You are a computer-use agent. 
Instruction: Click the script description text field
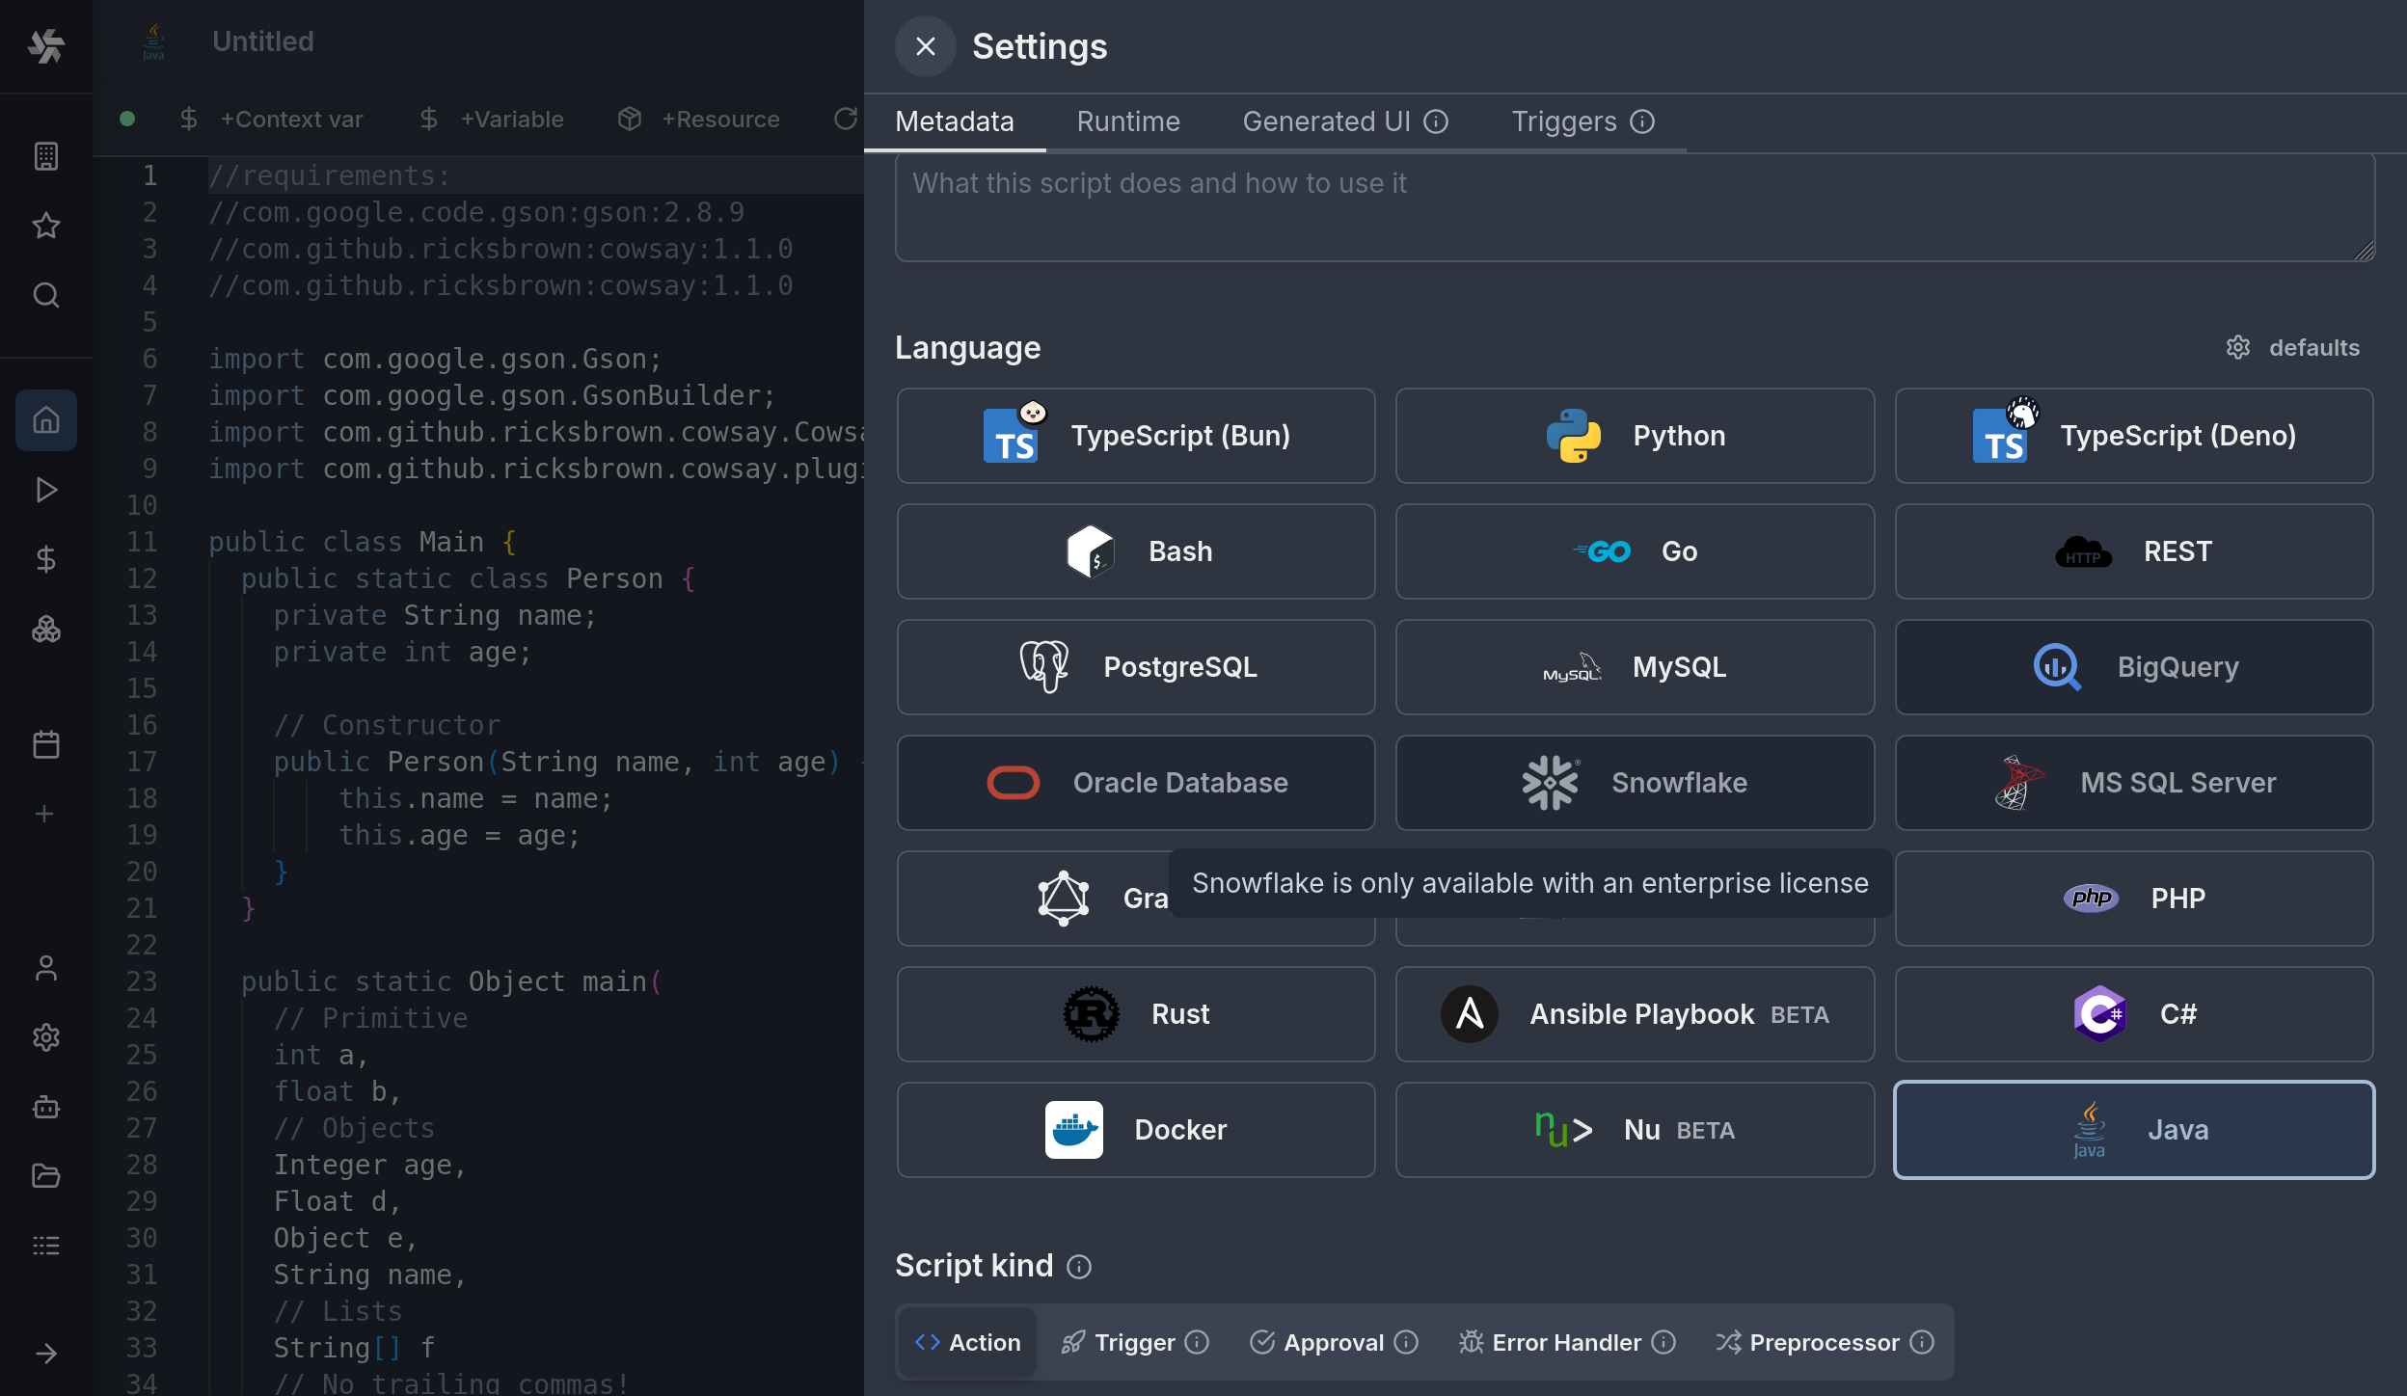[x=1634, y=206]
